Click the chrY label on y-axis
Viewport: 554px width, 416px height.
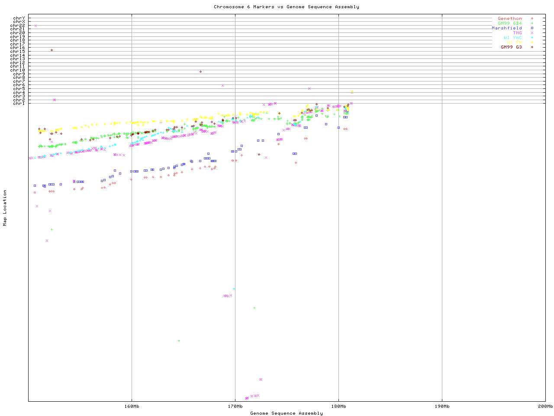coord(19,18)
